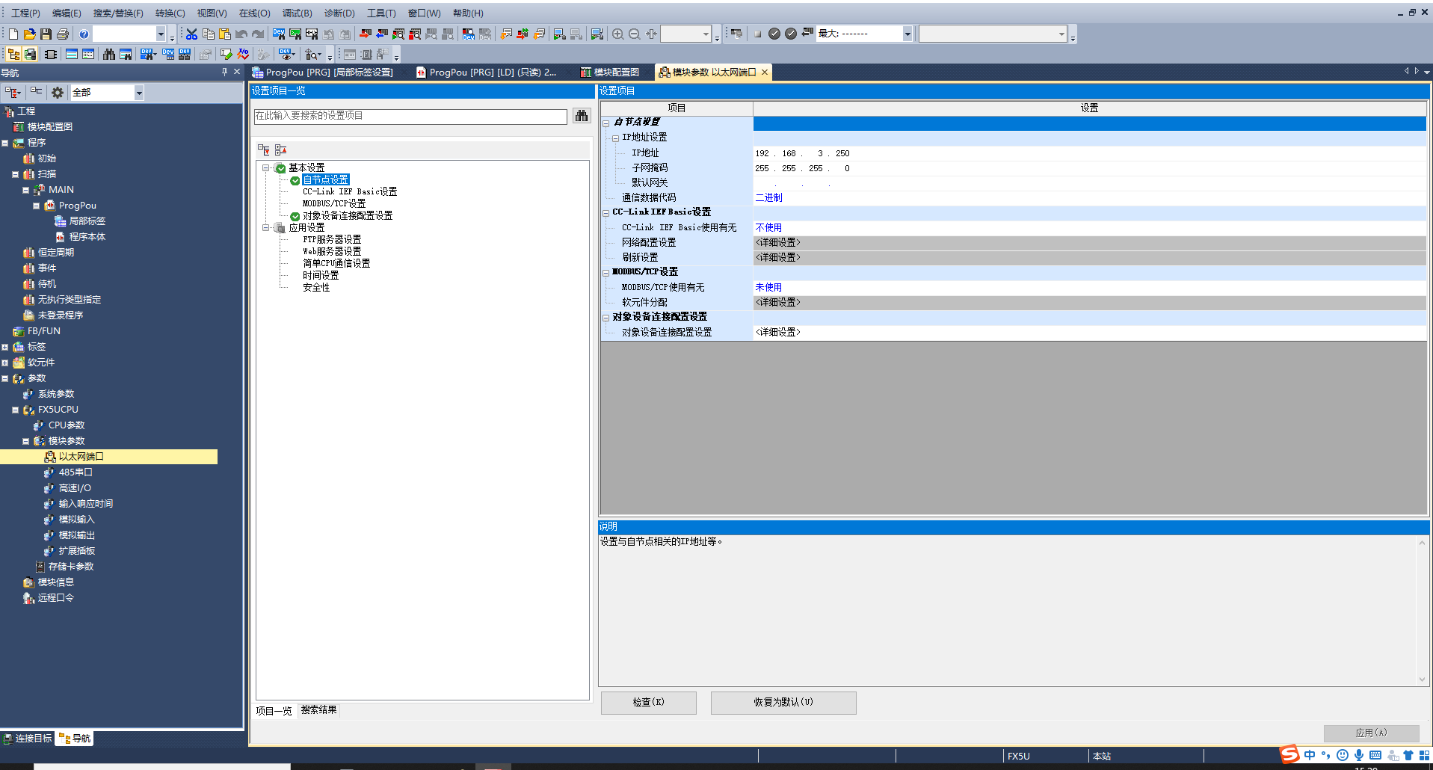Viewport: 1433px width, 770px height.
Task: Open the 远程口令 item in navigation tree
Action: tap(55, 598)
